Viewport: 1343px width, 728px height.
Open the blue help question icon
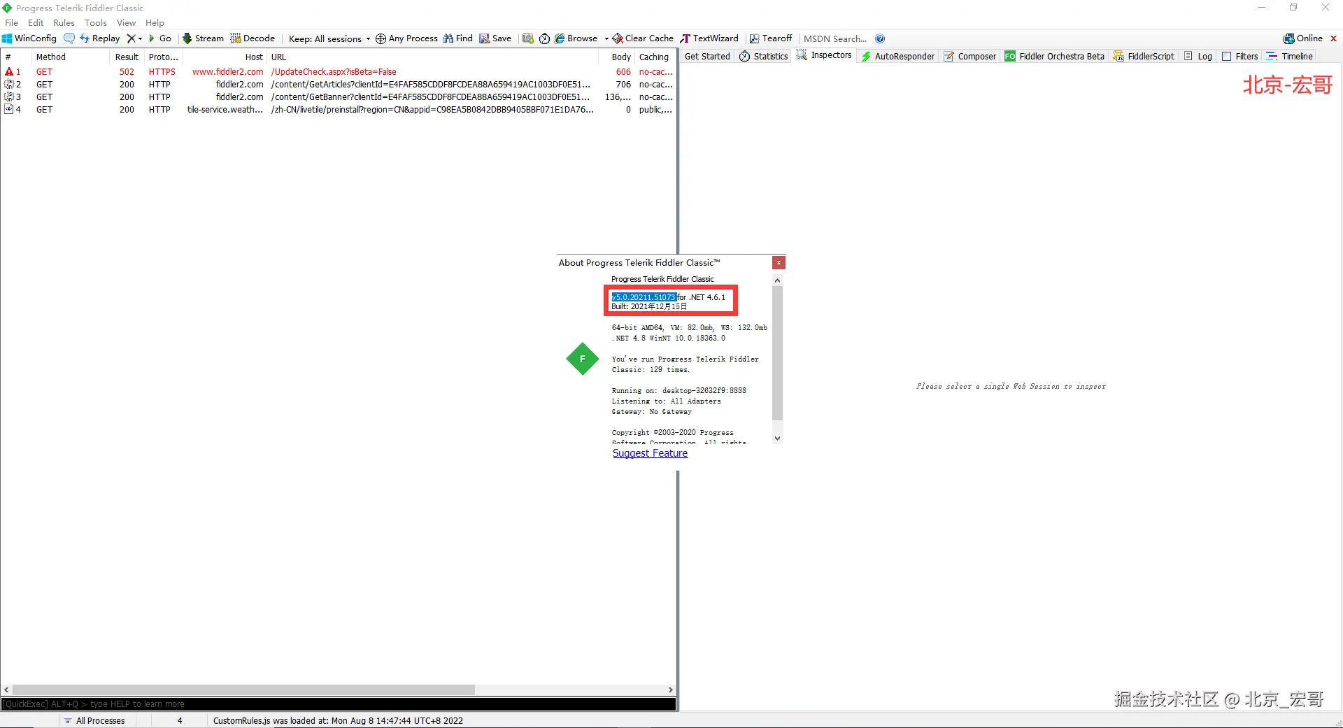(x=880, y=38)
